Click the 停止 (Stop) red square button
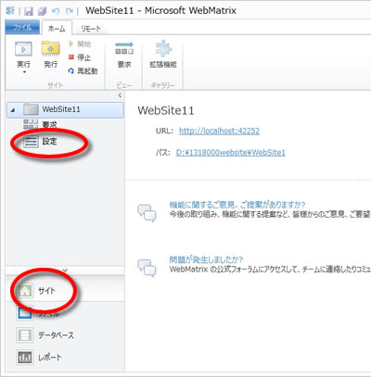This screenshot has height=377, width=371. 71,57
